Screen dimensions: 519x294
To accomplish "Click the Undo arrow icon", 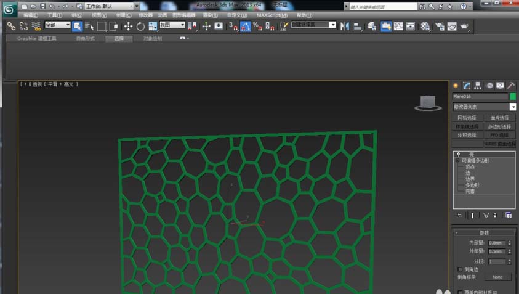I will pos(52,6).
